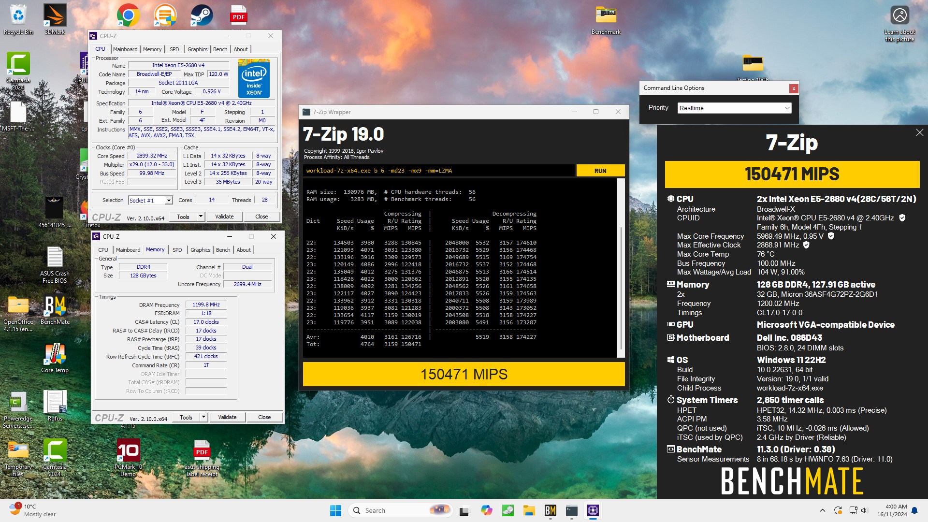
Task: Click the DRAM Frequency 1199.8 MHz value
Action: [x=206, y=305]
